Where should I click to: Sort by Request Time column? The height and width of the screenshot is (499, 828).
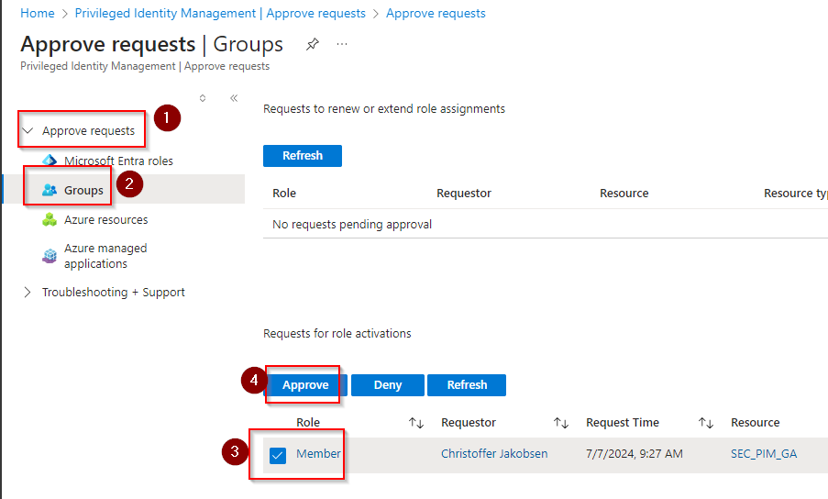pos(705,423)
